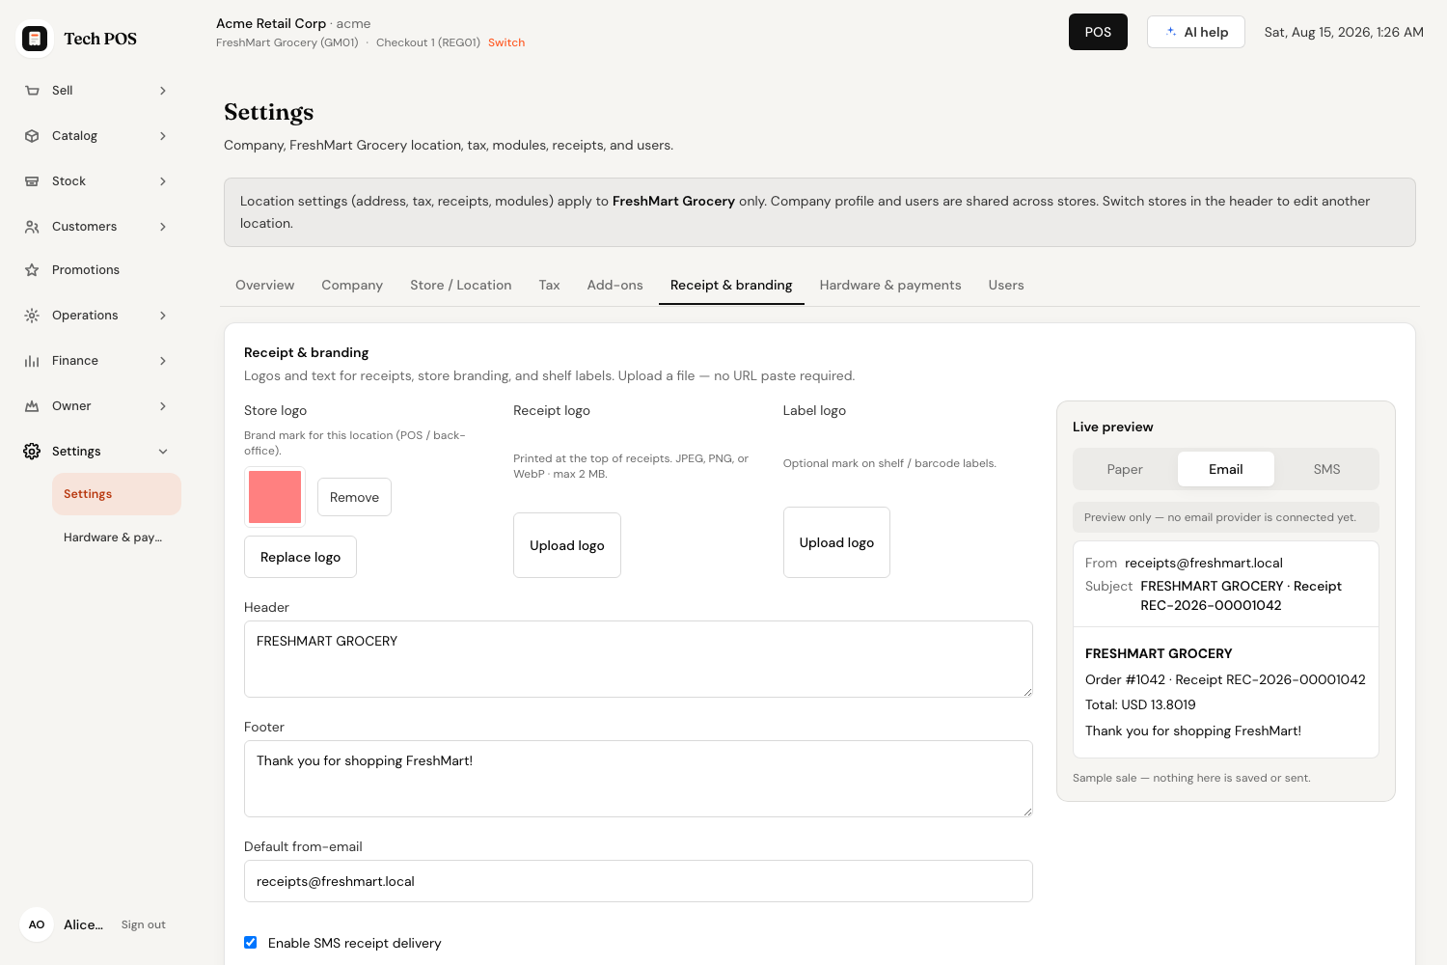Click Upload logo under Receipt logo
The image size is (1447, 965).
click(567, 545)
